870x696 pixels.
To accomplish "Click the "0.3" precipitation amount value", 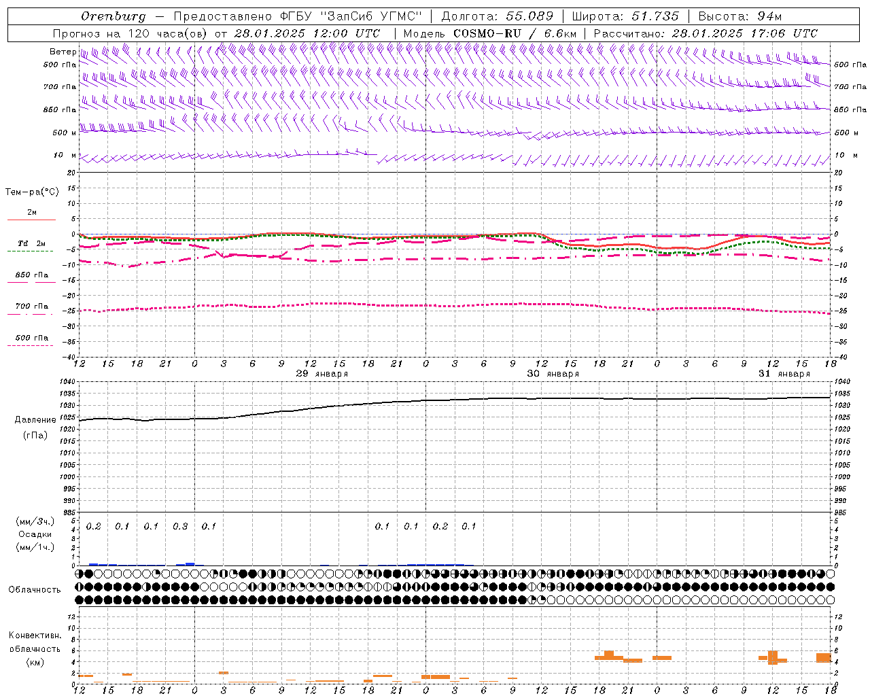I will tap(180, 526).
